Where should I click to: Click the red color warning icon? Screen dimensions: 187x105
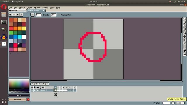[28, 99]
